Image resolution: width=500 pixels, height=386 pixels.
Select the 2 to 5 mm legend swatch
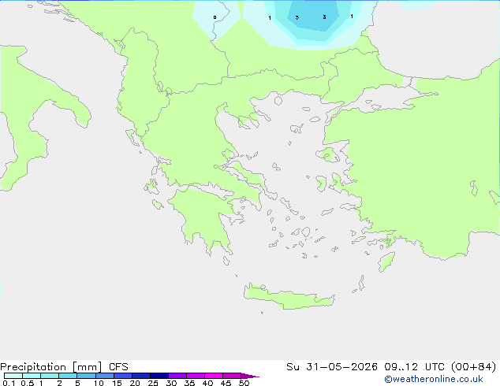tap(68, 376)
